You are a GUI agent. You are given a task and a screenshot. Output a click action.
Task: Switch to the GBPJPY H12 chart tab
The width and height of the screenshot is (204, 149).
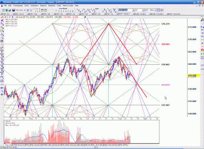coord(32,14)
